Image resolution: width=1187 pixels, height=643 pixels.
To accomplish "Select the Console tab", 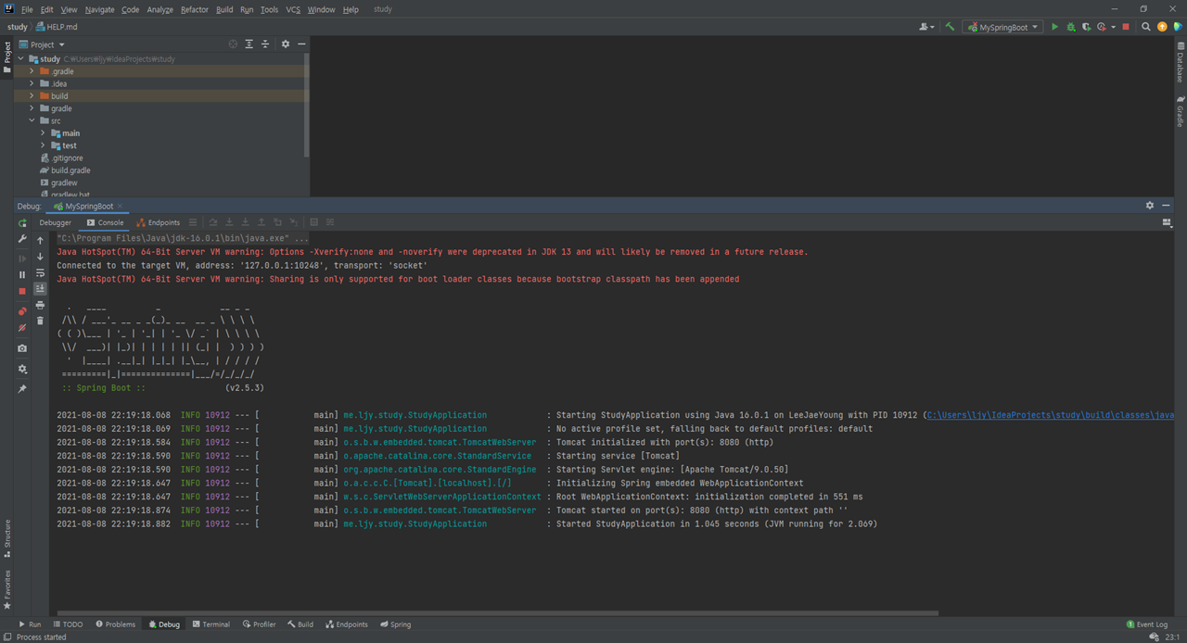I will point(105,222).
